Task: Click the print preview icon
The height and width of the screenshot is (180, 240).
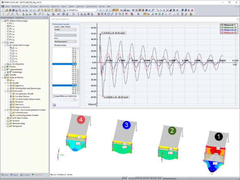Action: click(x=27, y=10)
